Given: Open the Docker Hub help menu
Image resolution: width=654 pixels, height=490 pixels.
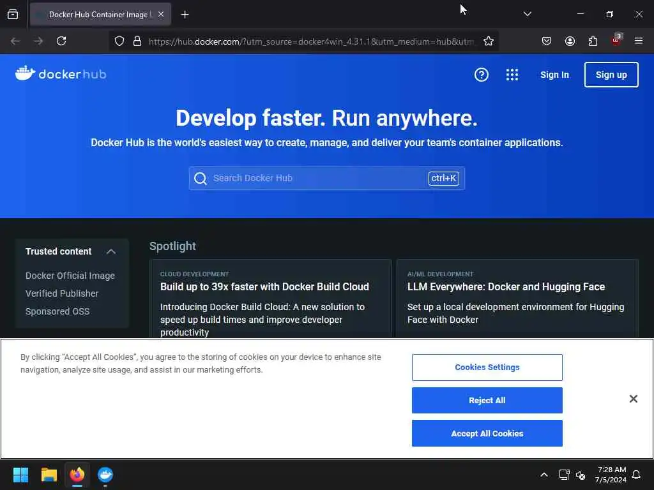Looking at the screenshot, I should tap(482, 75).
